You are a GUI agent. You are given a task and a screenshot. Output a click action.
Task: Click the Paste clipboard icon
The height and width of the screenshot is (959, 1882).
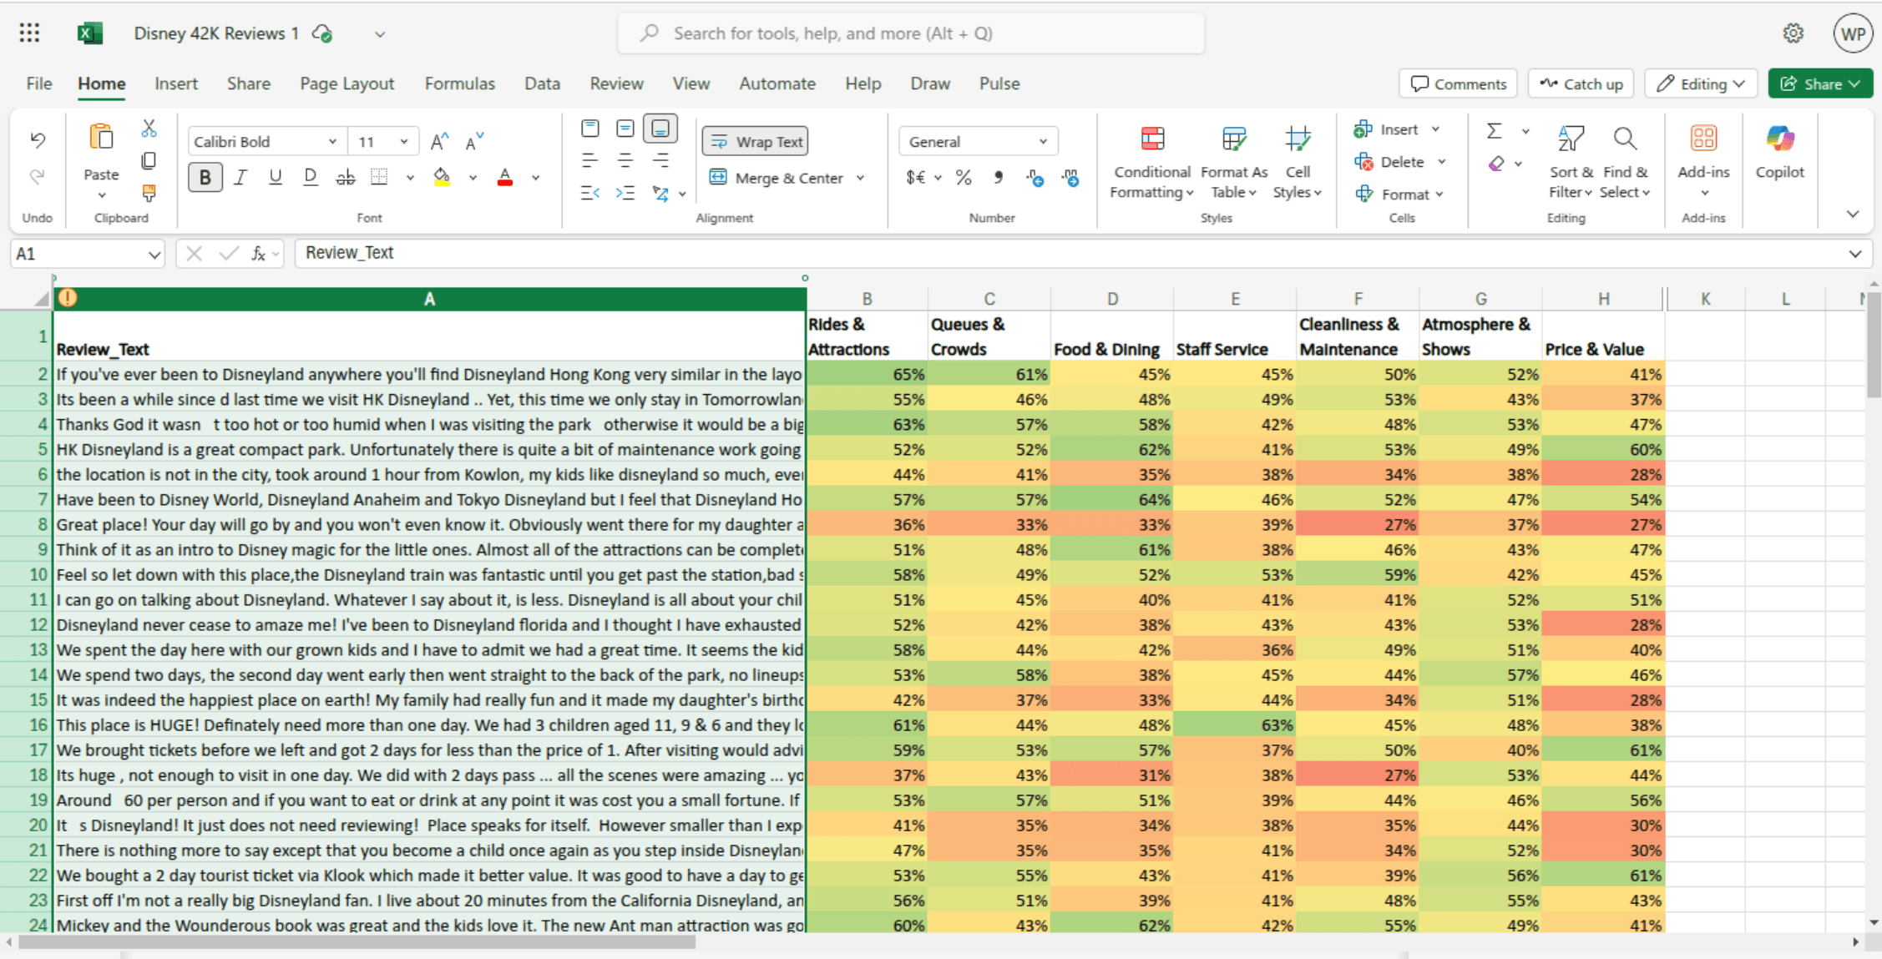[x=101, y=137]
